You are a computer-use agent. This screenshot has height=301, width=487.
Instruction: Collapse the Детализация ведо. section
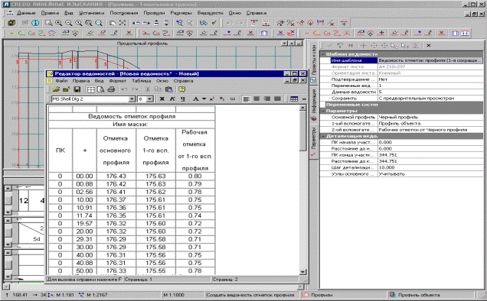(323, 136)
